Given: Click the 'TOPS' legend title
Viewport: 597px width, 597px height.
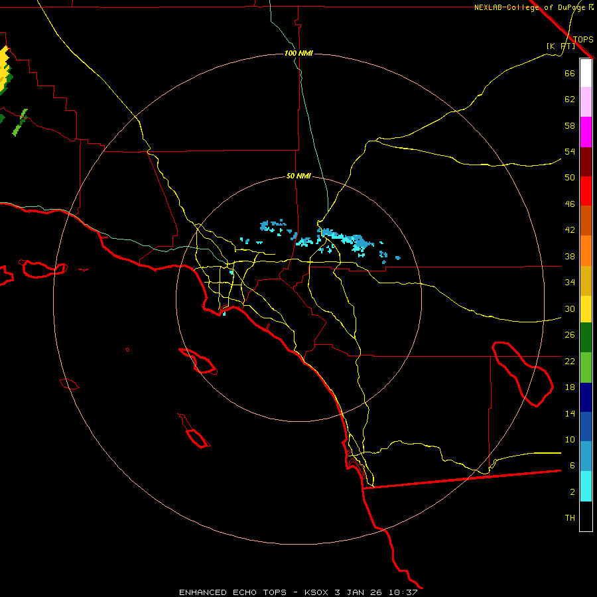Looking at the screenshot, I should (583, 39).
